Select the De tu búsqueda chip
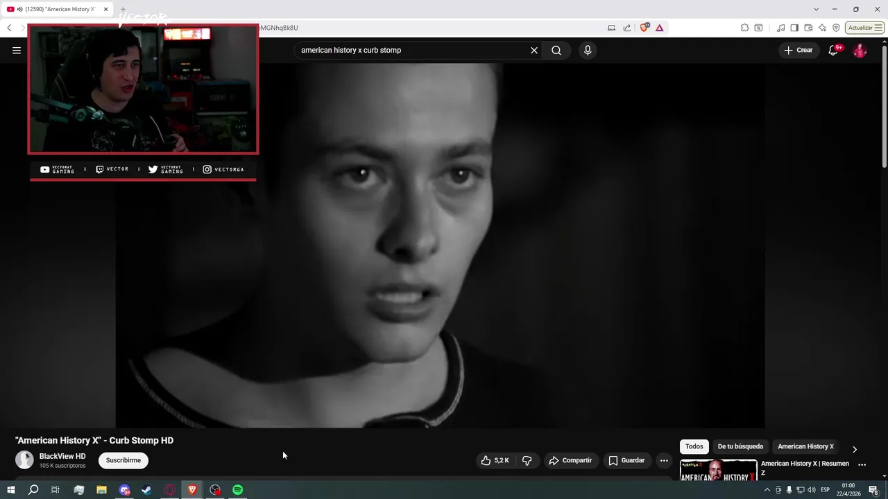Viewport: 888px width, 499px height. click(740, 446)
